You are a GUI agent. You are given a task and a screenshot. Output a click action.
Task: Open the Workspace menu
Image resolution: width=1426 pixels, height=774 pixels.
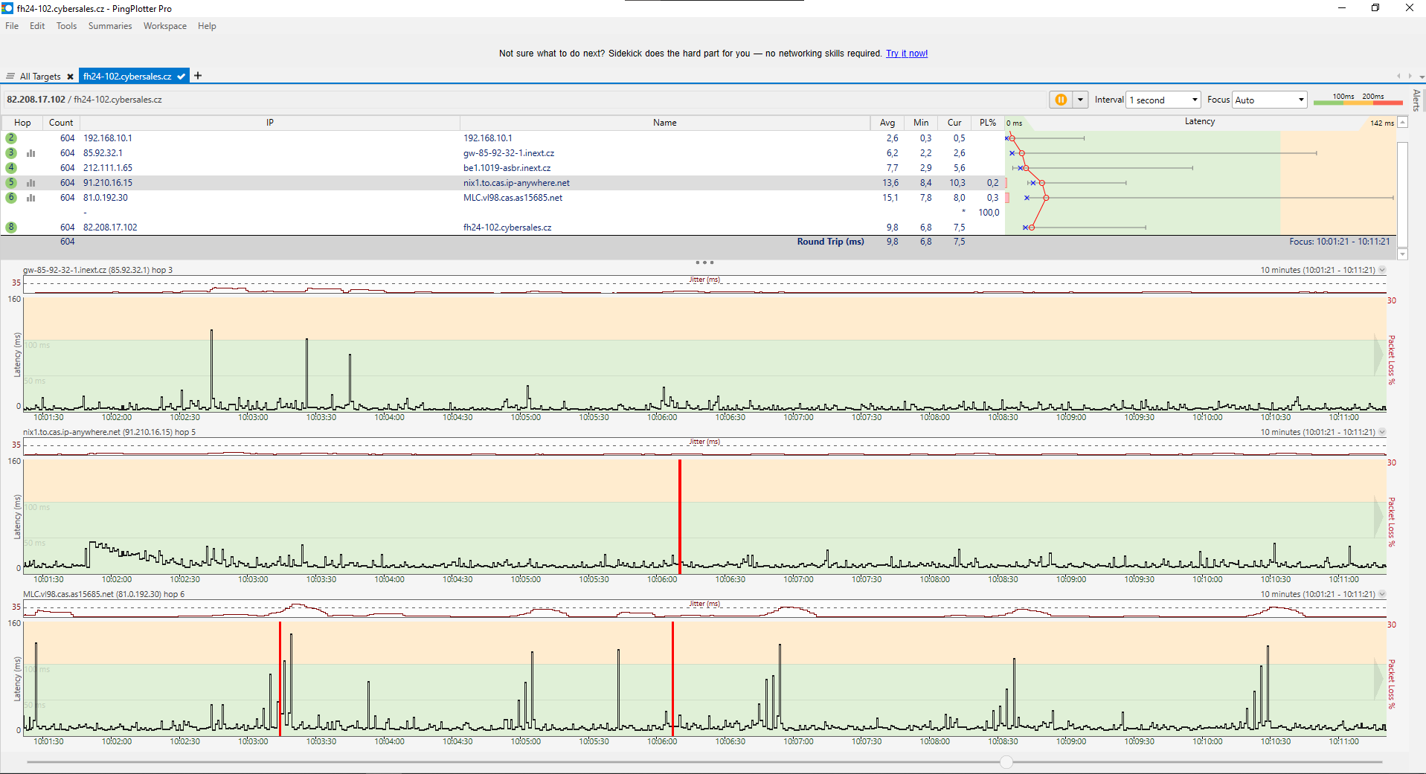point(164,26)
